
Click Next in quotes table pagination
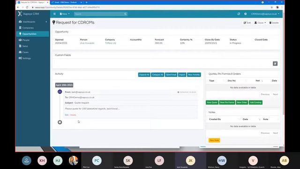[275, 94]
